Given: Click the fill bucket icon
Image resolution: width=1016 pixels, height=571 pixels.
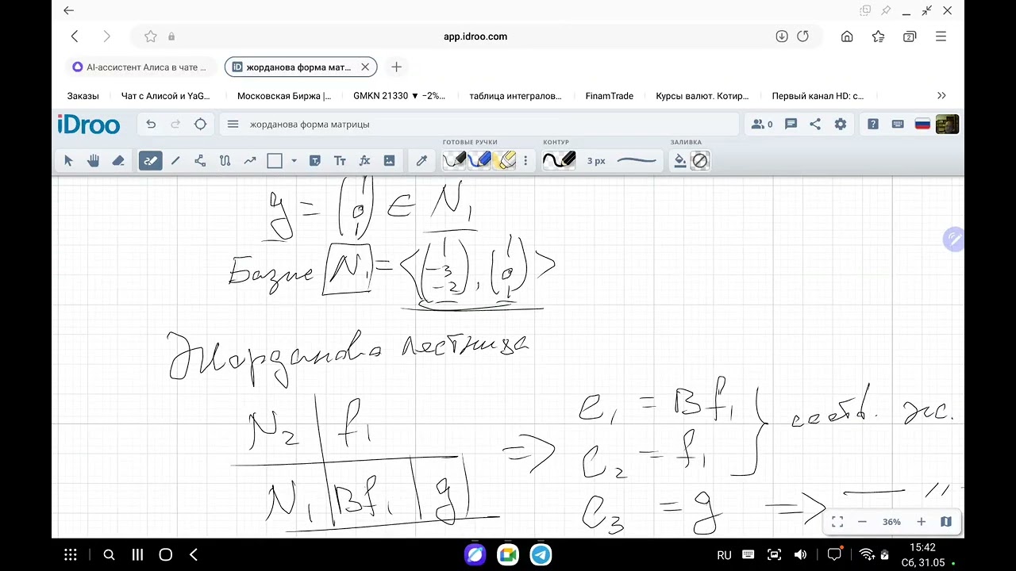Looking at the screenshot, I should click(679, 161).
